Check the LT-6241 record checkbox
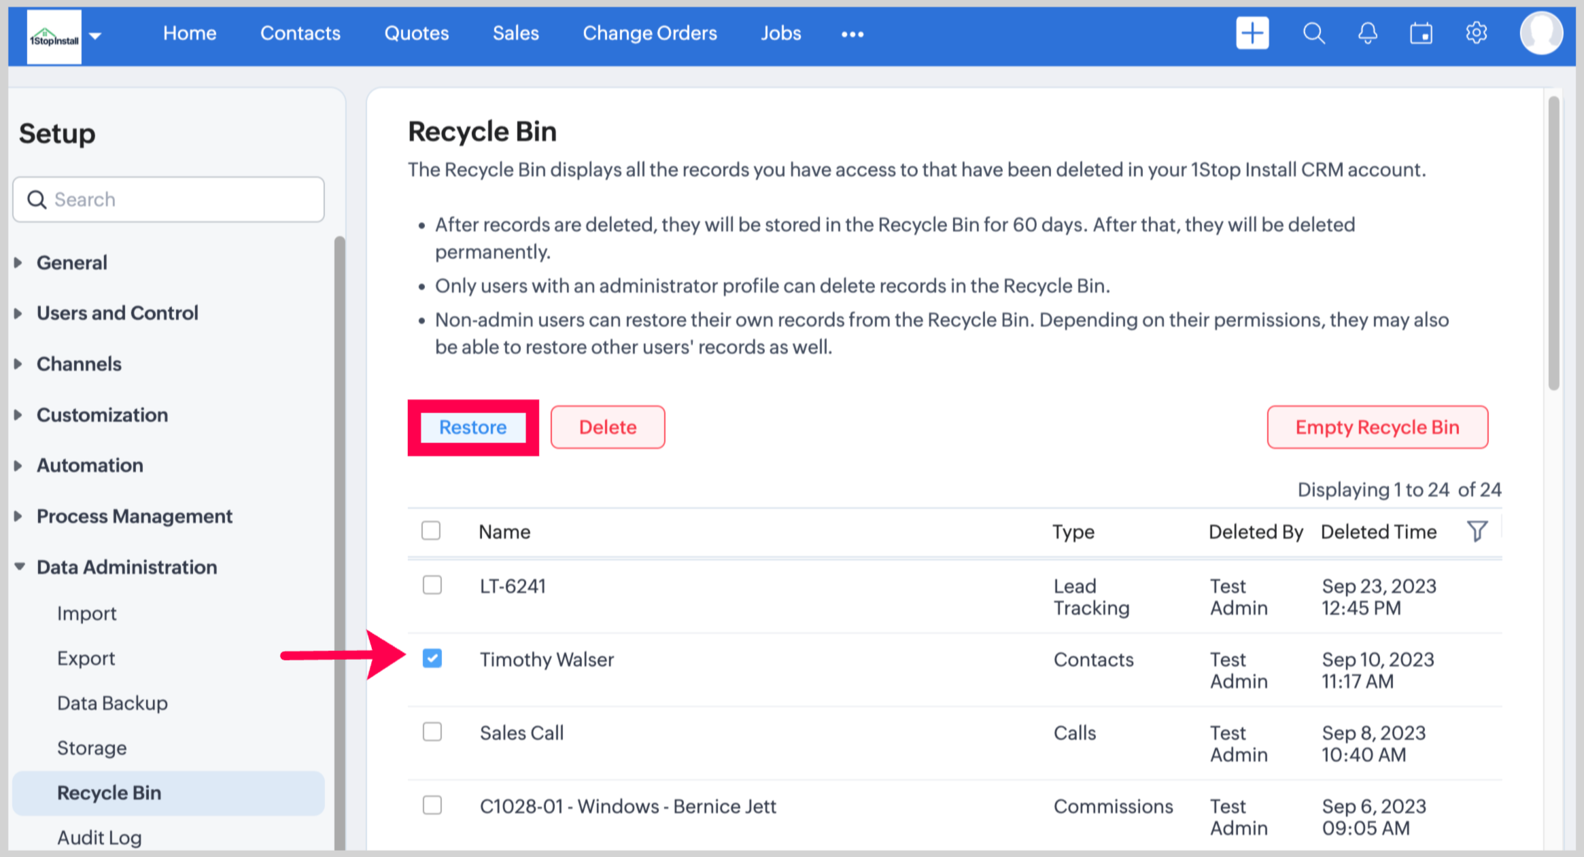Image resolution: width=1584 pixels, height=857 pixels. tap(432, 585)
